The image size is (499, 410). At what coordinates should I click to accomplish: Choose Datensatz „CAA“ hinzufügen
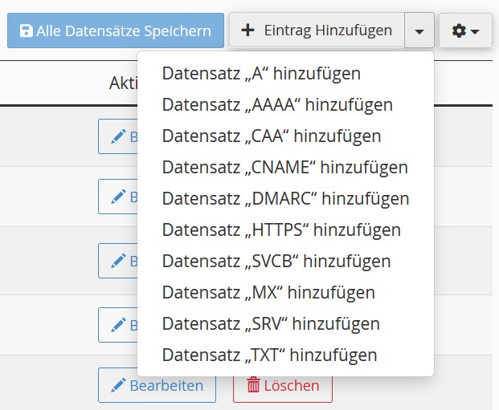[x=285, y=136]
